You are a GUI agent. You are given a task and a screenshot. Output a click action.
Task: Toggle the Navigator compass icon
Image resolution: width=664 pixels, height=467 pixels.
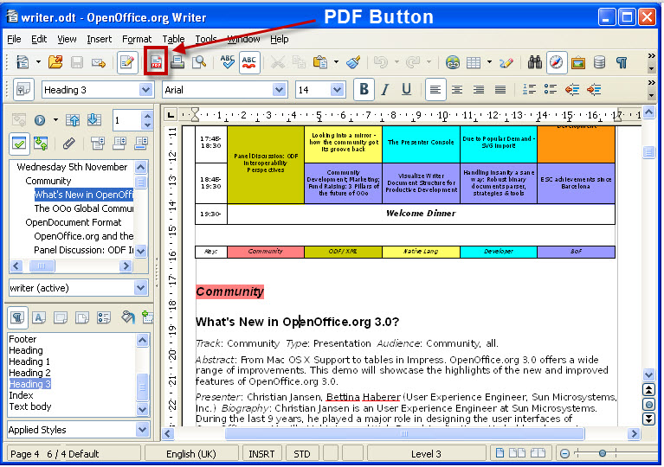[x=556, y=62]
